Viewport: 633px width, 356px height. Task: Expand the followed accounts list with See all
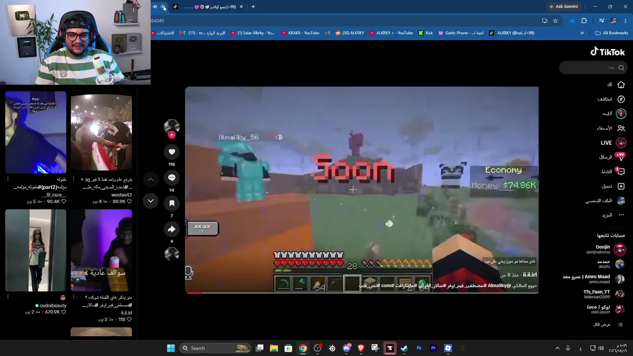(608, 324)
